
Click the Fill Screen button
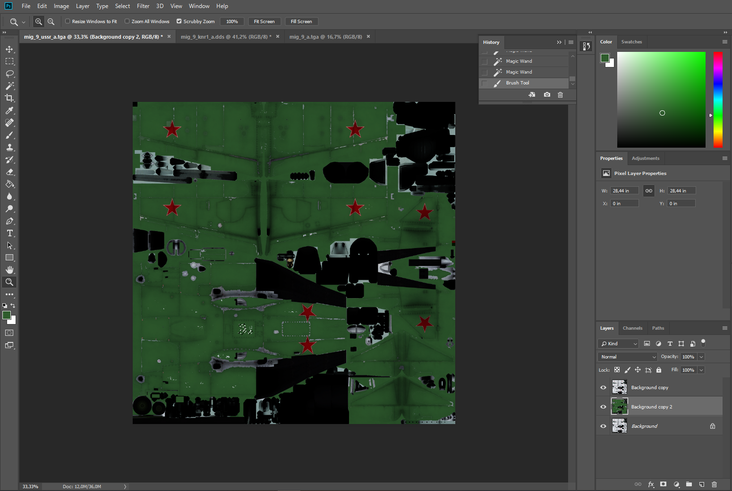(x=301, y=22)
